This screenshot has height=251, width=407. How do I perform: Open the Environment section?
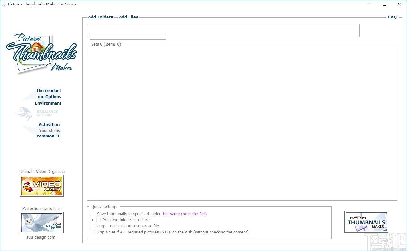coord(48,103)
